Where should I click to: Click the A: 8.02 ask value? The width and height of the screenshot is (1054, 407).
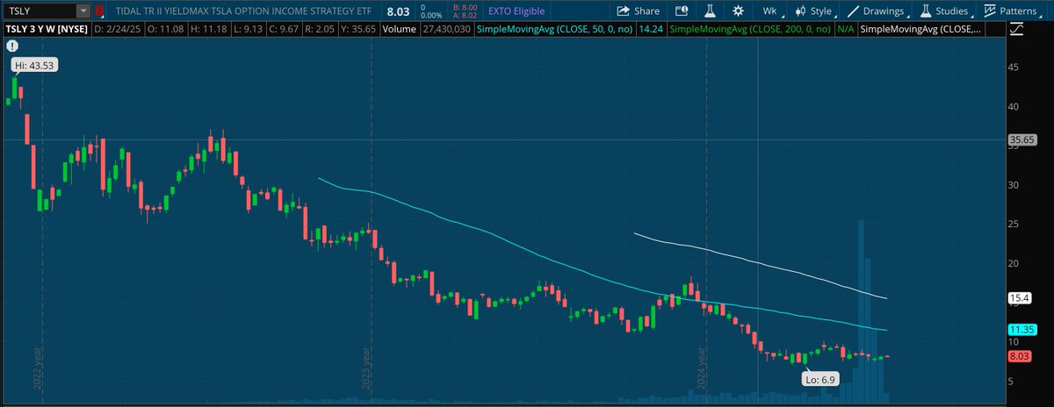pos(463,16)
